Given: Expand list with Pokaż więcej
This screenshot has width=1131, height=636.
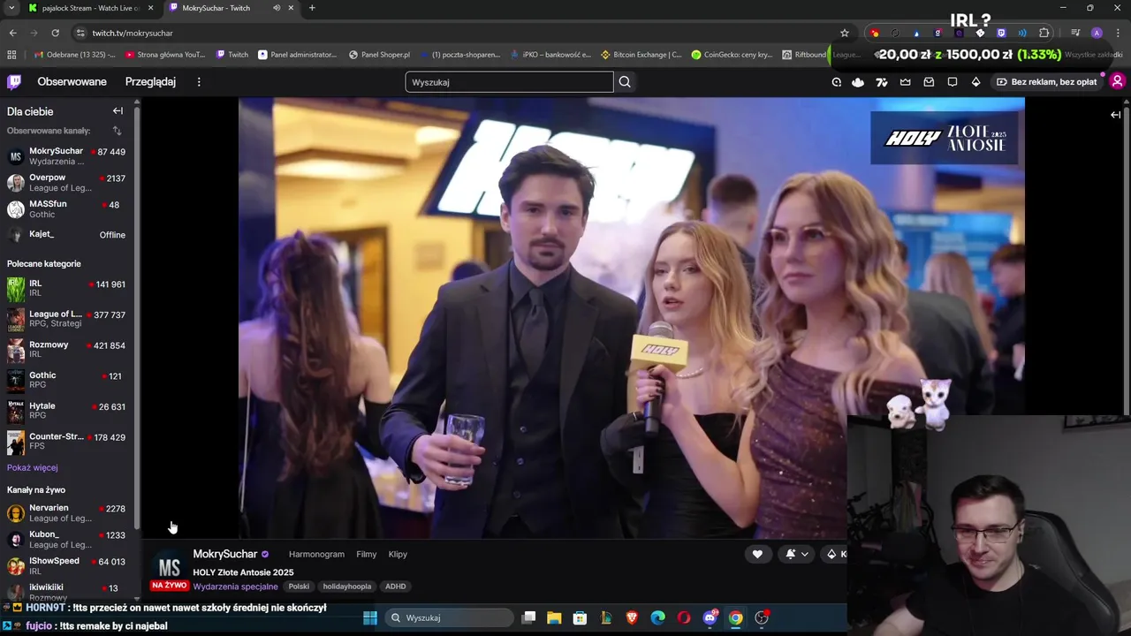Looking at the screenshot, I should point(33,467).
